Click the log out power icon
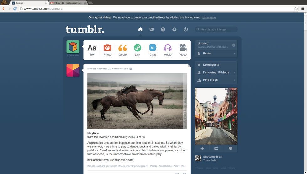Viewport: 307px width, 174px height. pyautogui.click(x=185, y=29)
